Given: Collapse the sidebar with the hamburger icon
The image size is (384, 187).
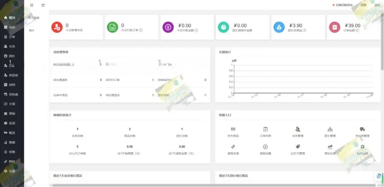Looking at the screenshot, I should 32,5.
